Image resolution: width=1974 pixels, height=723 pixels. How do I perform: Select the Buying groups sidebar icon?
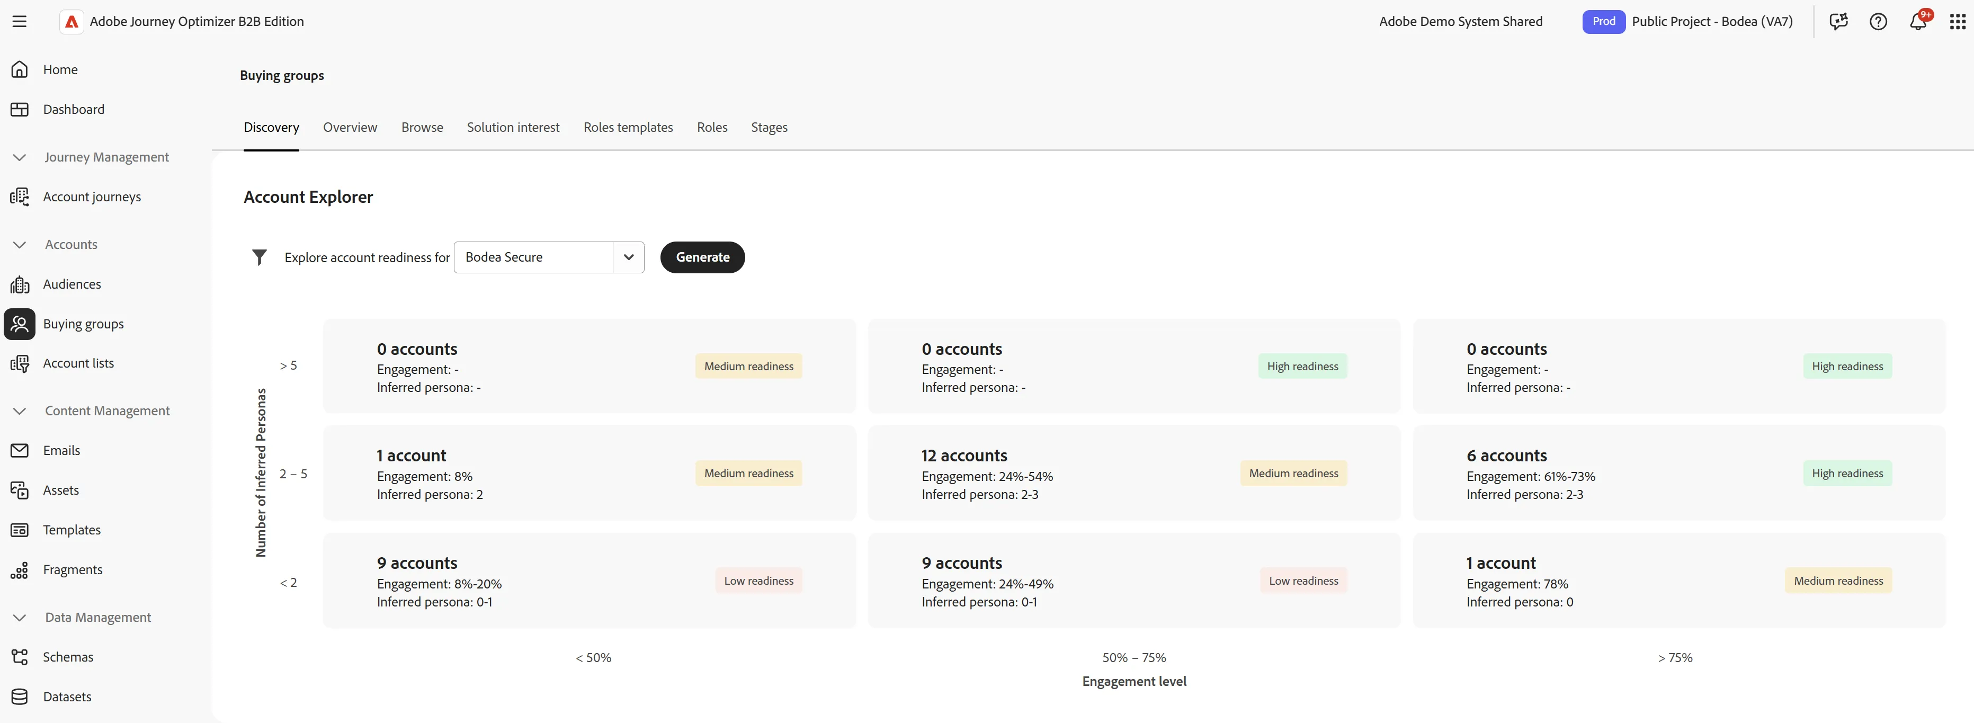tap(20, 324)
